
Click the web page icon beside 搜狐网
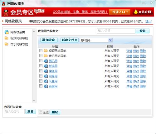(x=46, y=71)
